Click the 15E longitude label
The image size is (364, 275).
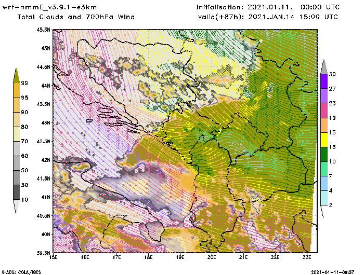[x=53, y=257]
